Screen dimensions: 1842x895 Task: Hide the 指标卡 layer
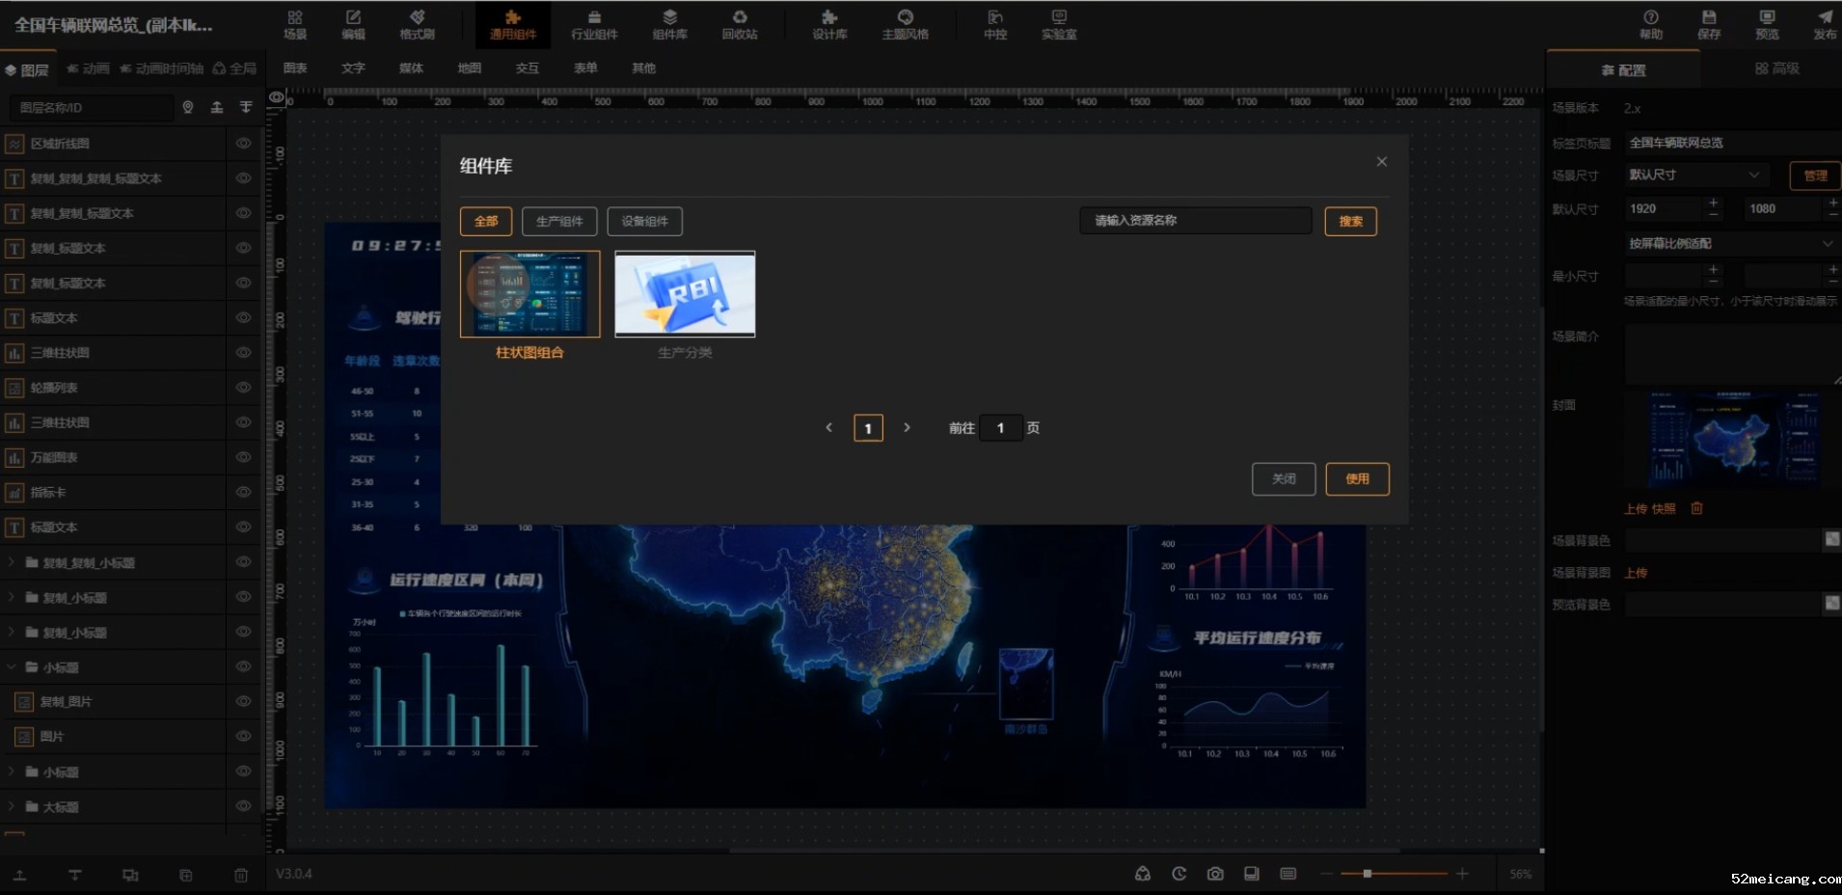[x=243, y=493]
